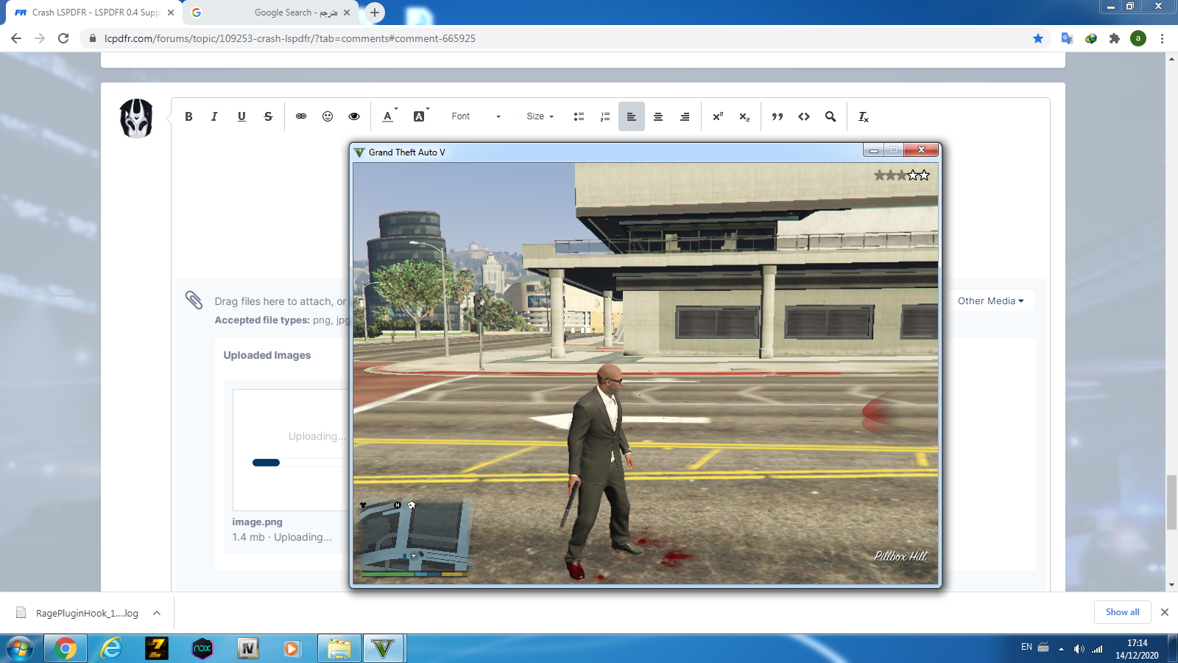The width and height of the screenshot is (1178, 663).
Task: Click the browser address bar
Action: pyautogui.click(x=560, y=38)
